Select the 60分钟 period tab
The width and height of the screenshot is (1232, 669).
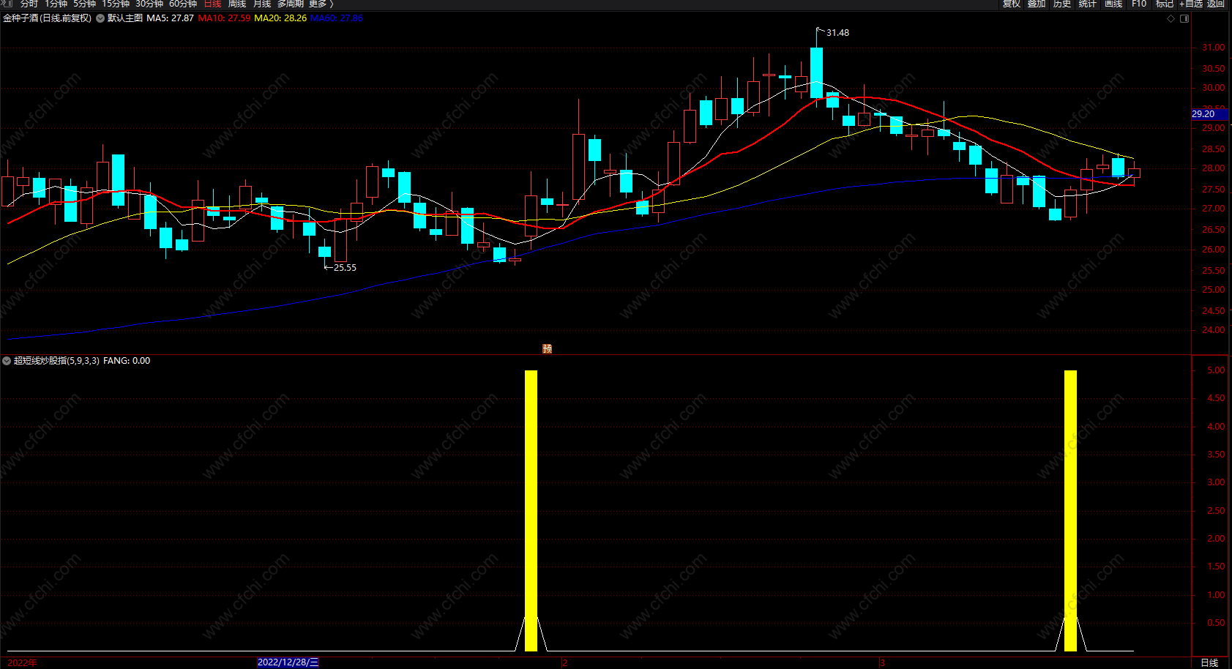[183, 4]
